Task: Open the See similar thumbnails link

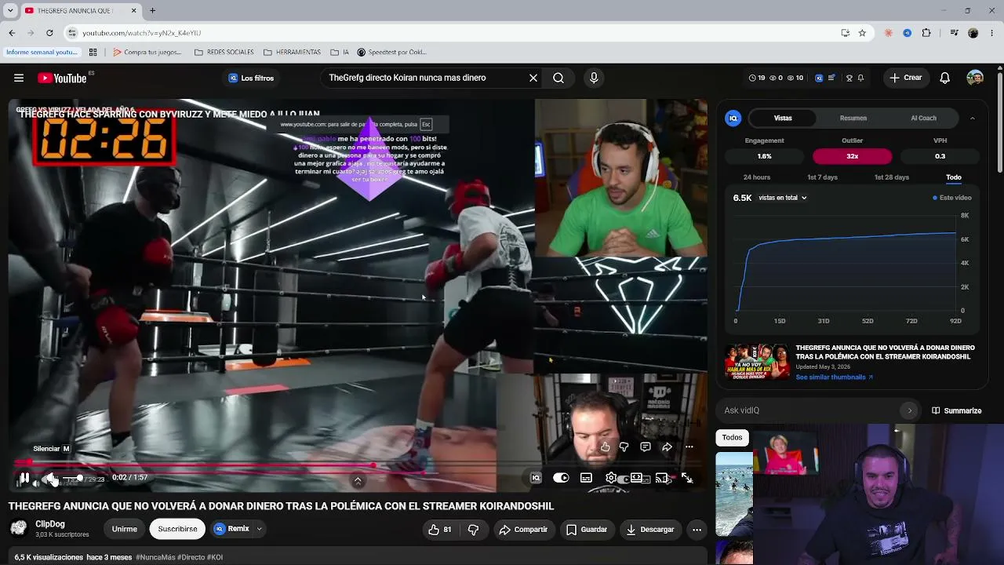Action: 834,377
